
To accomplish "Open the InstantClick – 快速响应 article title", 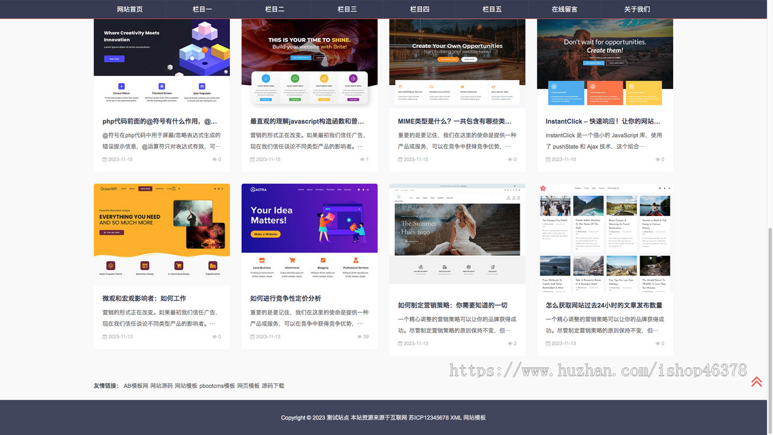I will (603, 121).
